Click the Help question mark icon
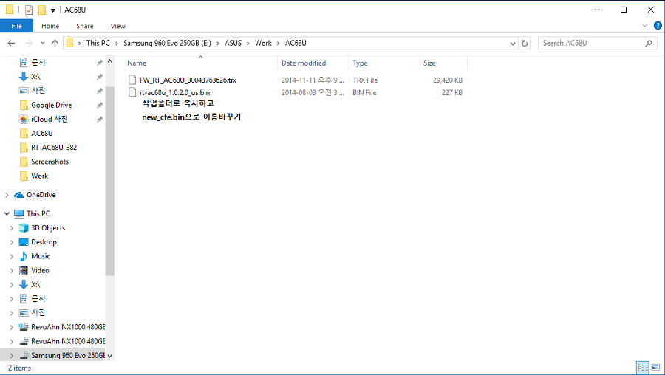 [658, 26]
